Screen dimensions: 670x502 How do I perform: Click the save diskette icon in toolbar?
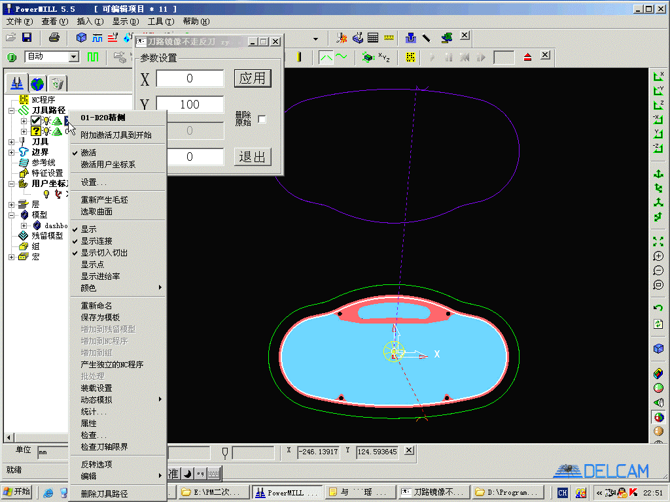click(x=26, y=37)
